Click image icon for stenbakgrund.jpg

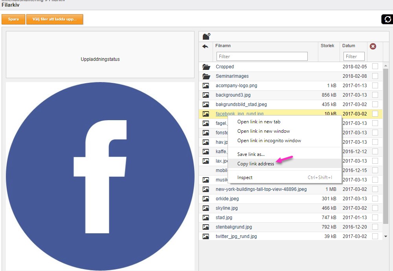pos(206,227)
